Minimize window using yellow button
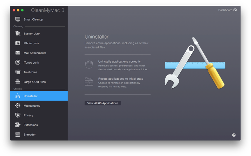Image resolution: width=251 pixels, height=156 pixels. click(18, 10)
